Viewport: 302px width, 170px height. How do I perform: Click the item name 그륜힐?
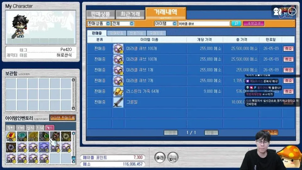click(132, 102)
